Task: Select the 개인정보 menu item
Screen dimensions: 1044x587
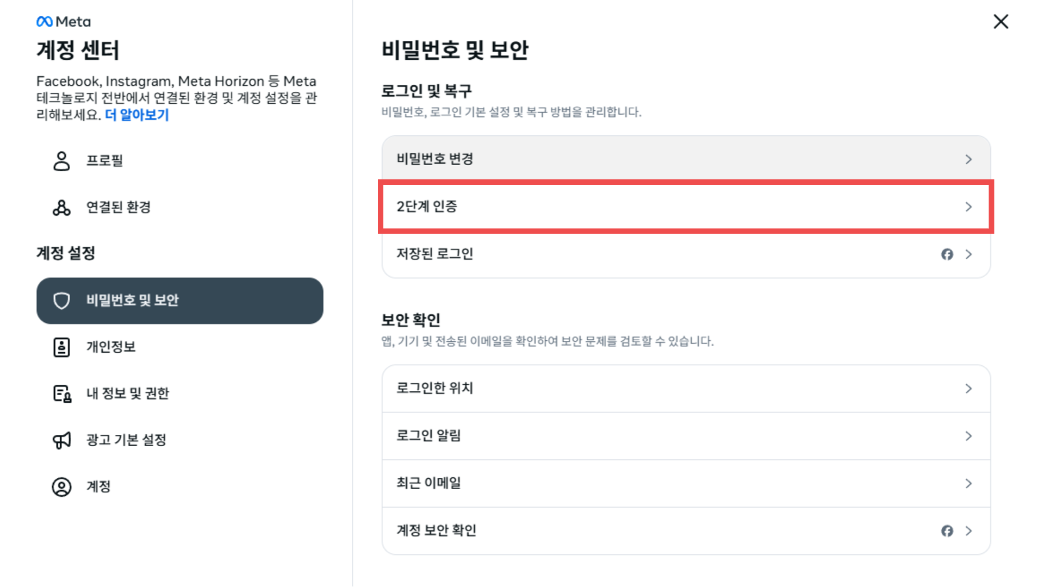Action: [x=180, y=347]
